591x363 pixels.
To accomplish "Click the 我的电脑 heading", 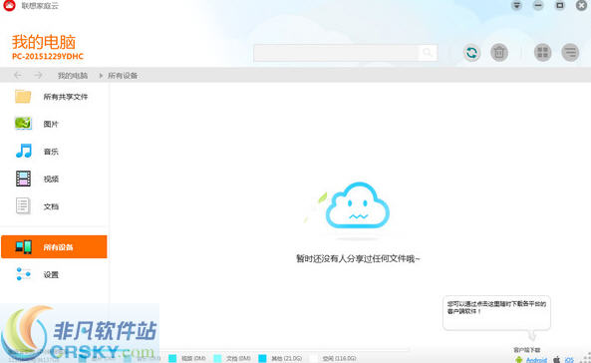I will pos(44,42).
